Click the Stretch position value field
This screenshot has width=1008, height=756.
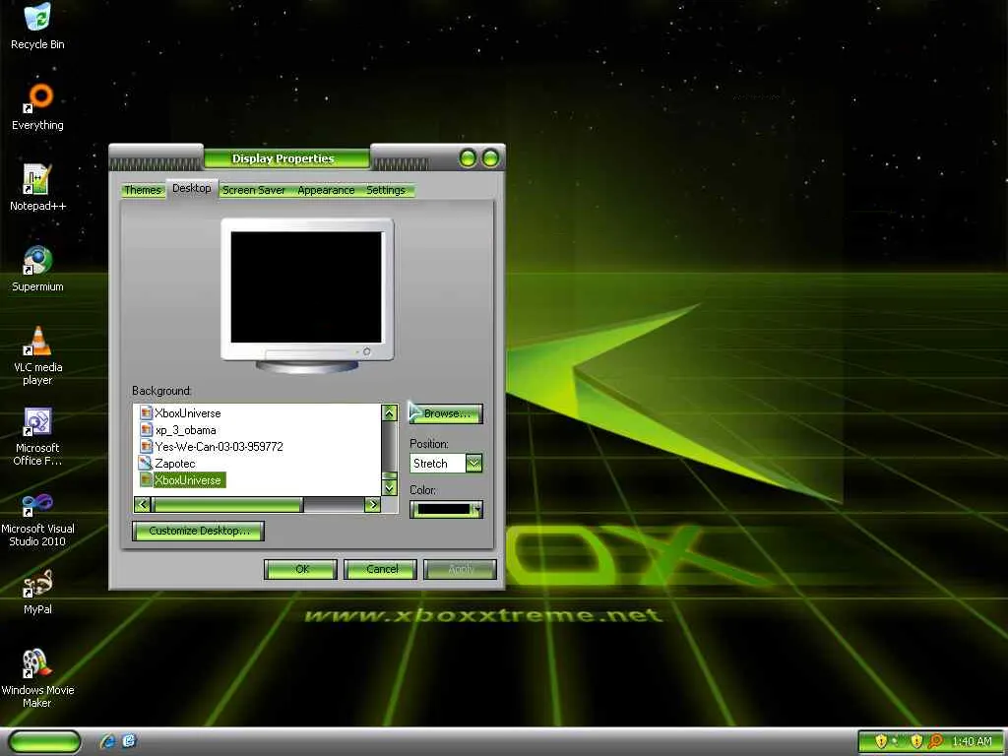(438, 464)
